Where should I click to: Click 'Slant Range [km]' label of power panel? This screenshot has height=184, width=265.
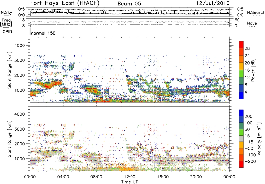tap(9, 70)
